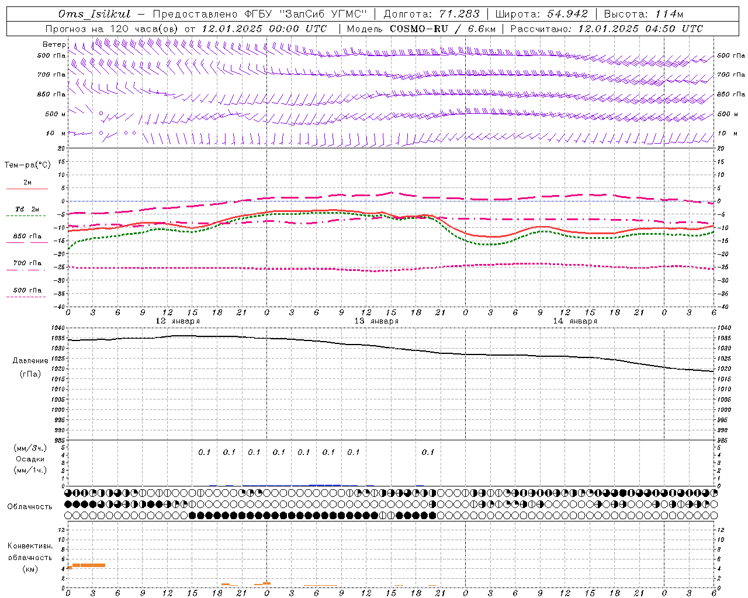Click the blue precipitation bar on 13 января
The image size is (748, 598).
click(324, 485)
